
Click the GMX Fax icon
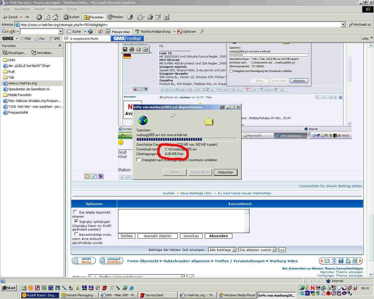(x=40, y=39)
